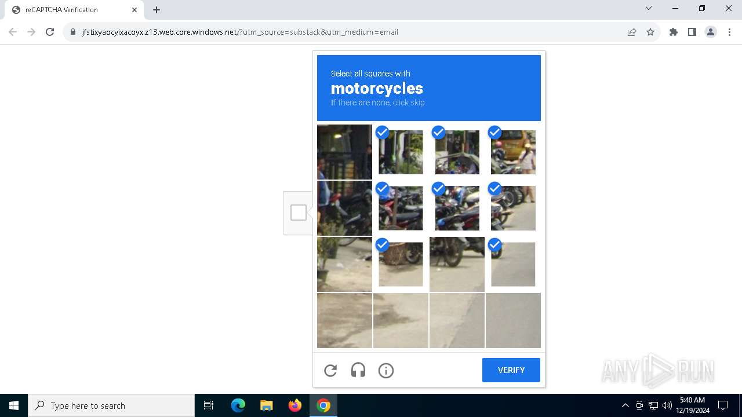Deselect the third-row, second-column captcha tile
Screen dimensions: 742x417
point(401,264)
